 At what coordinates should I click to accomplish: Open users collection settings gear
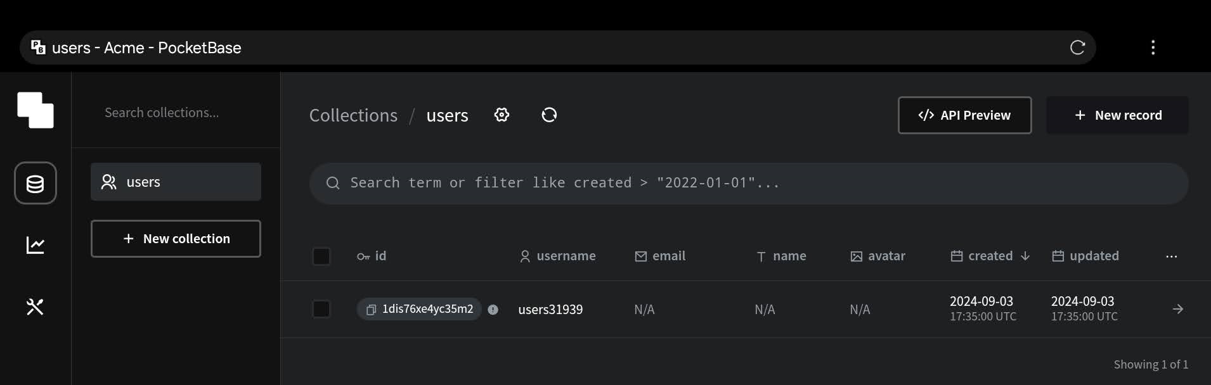(x=502, y=115)
